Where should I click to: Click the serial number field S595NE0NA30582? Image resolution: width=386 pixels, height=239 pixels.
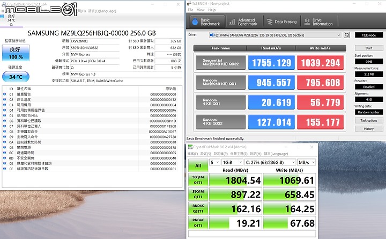tap(95, 48)
